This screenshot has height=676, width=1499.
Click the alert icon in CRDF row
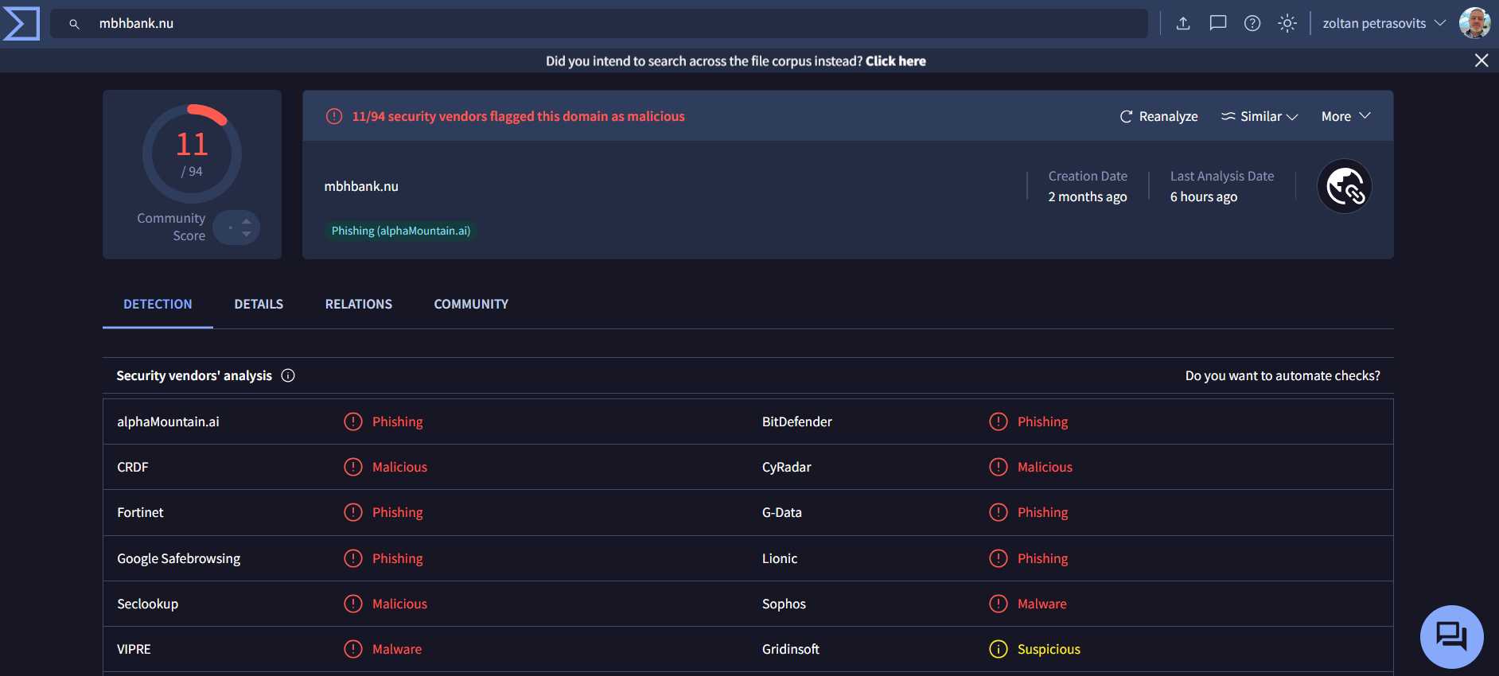click(352, 467)
